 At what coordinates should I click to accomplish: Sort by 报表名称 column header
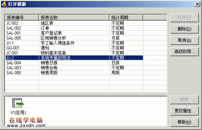point(74,17)
